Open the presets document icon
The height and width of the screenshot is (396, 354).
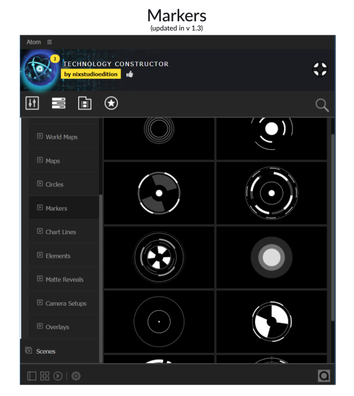84,104
